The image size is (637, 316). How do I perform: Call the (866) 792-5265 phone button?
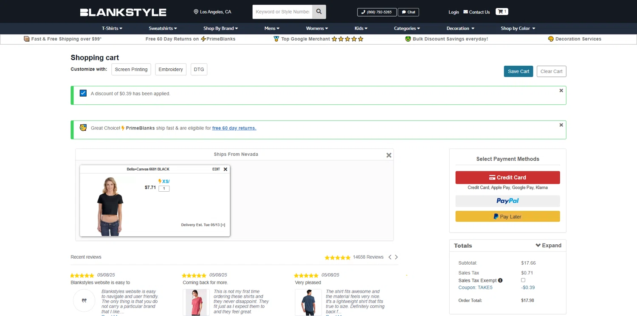377,12
